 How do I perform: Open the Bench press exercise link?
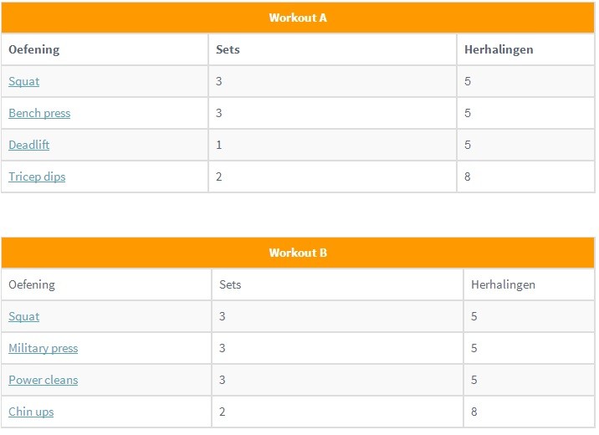tap(39, 114)
